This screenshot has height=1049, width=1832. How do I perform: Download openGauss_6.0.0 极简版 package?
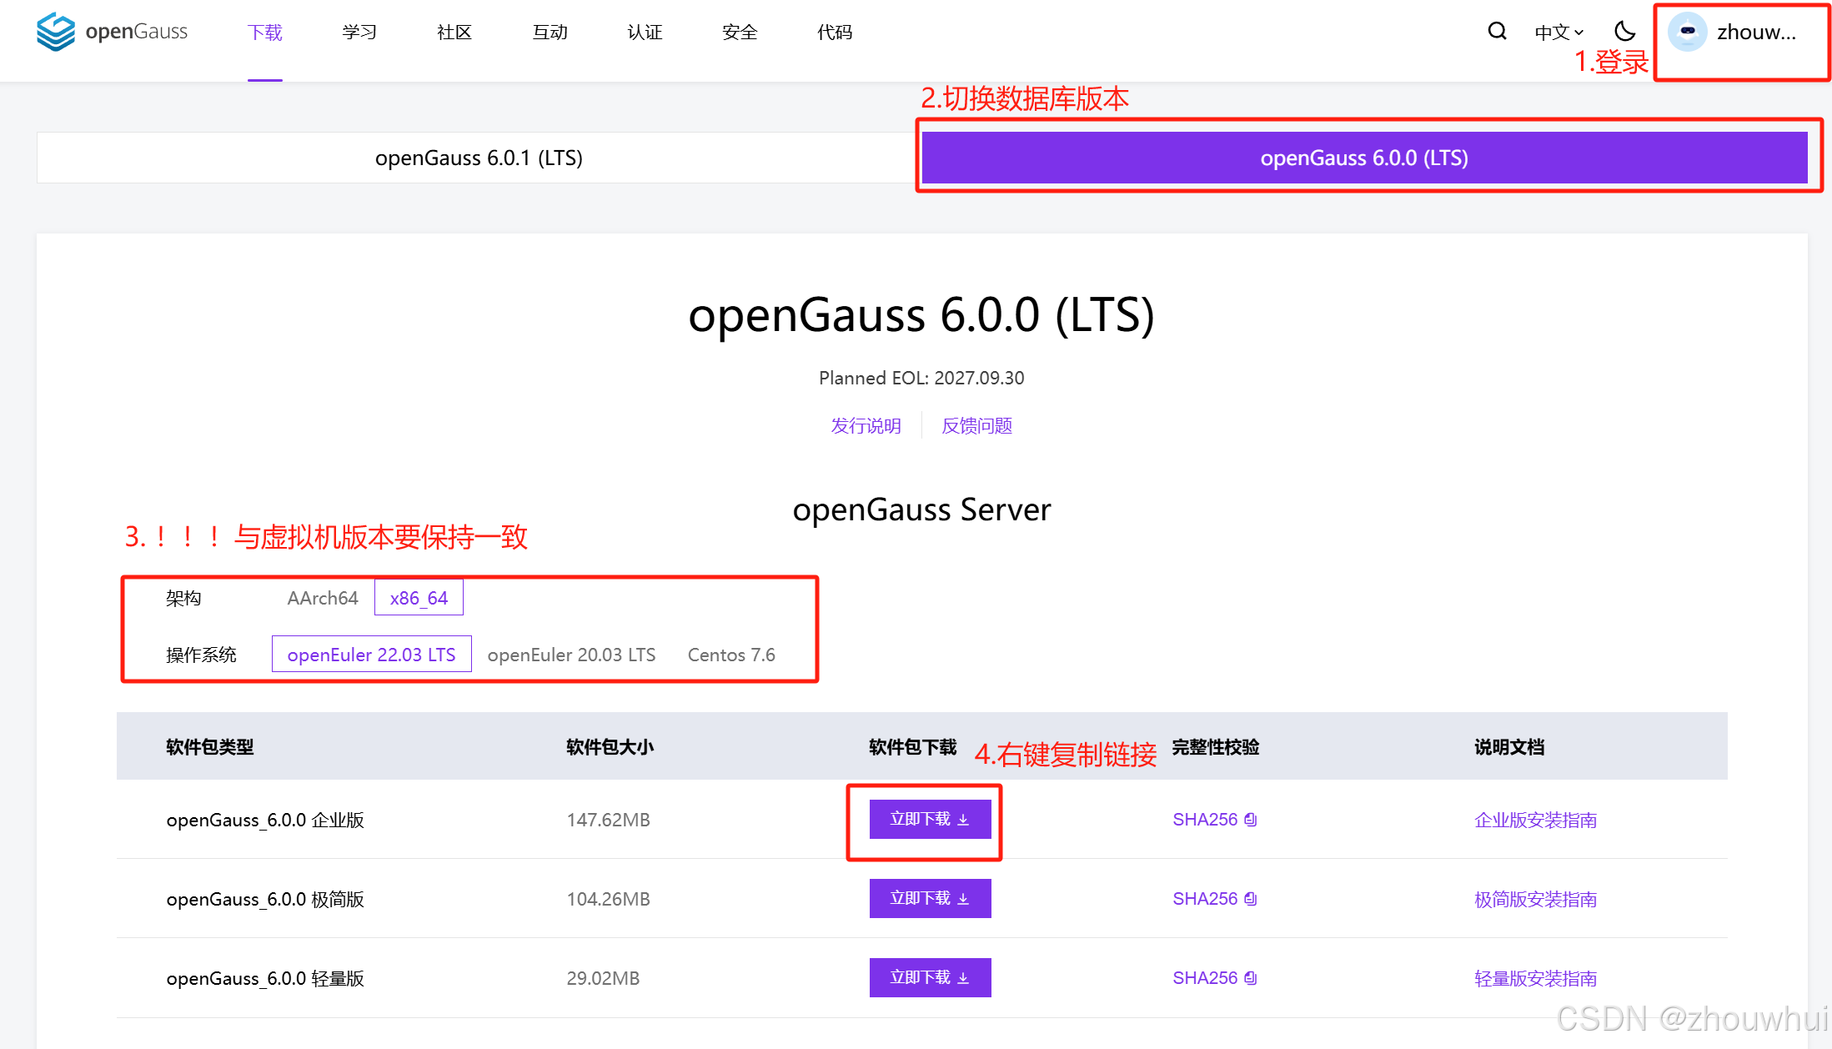pos(930,898)
